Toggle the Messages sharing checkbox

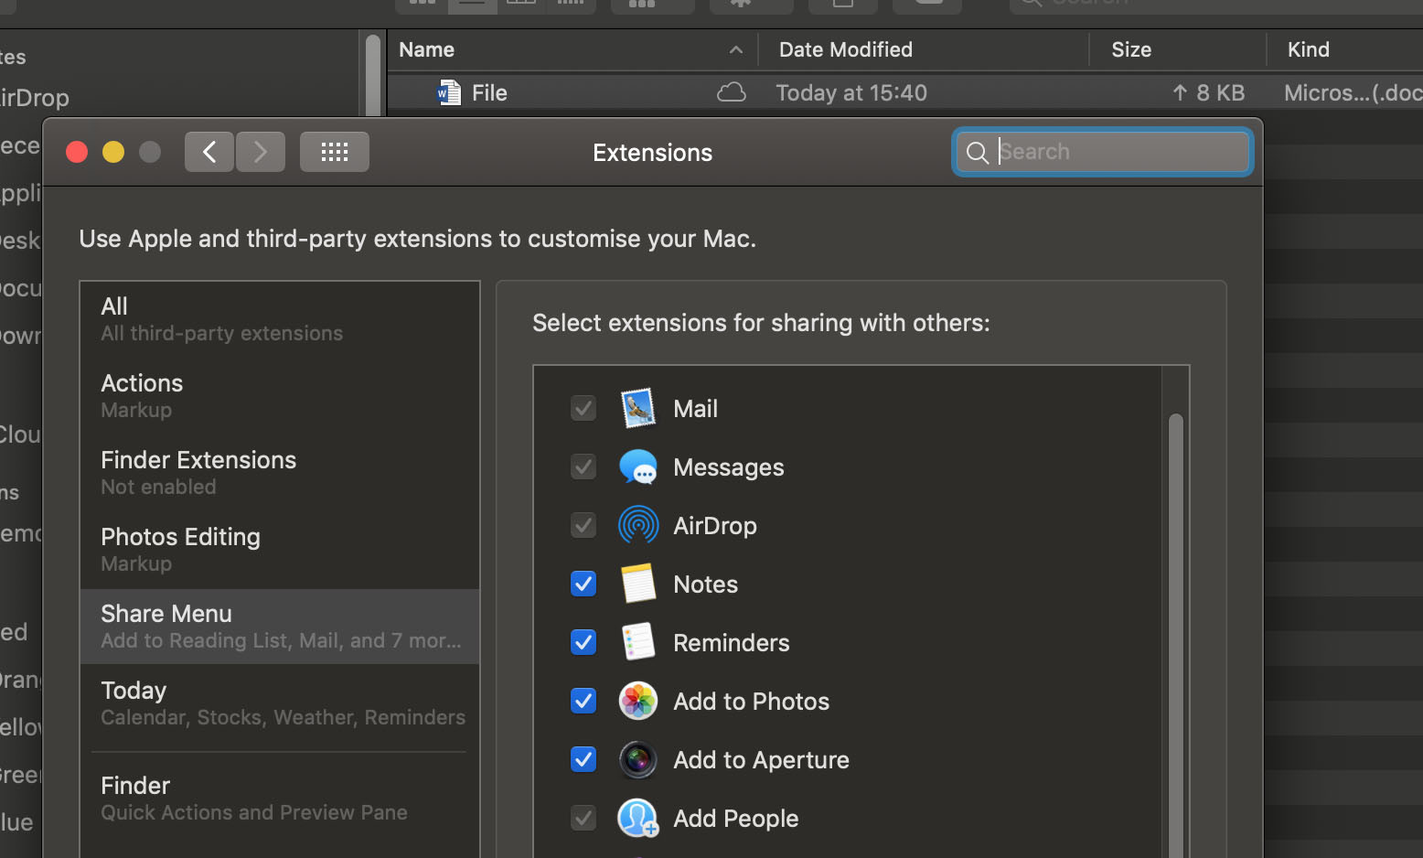pyautogui.click(x=583, y=467)
